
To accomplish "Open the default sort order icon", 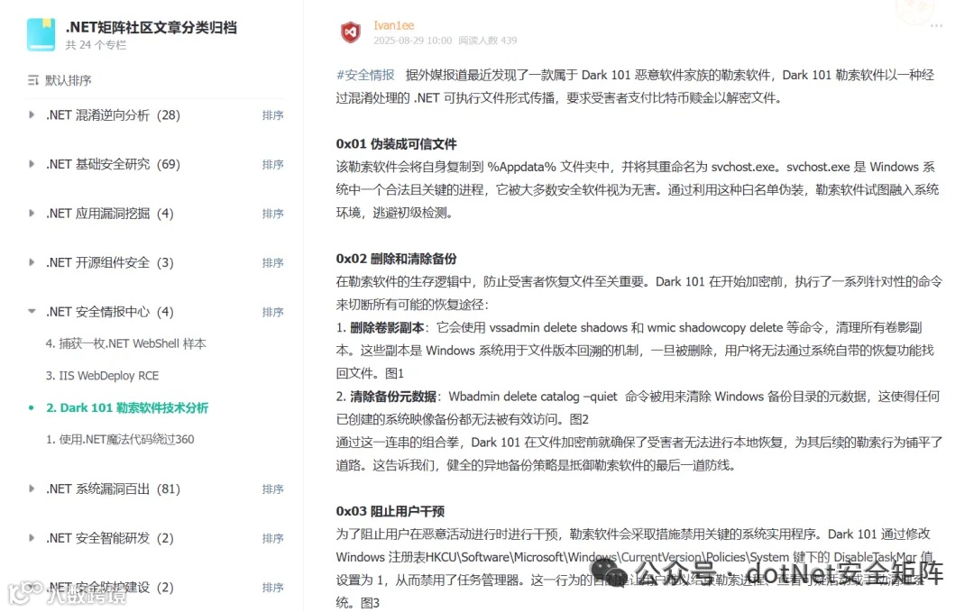I will (x=33, y=80).
